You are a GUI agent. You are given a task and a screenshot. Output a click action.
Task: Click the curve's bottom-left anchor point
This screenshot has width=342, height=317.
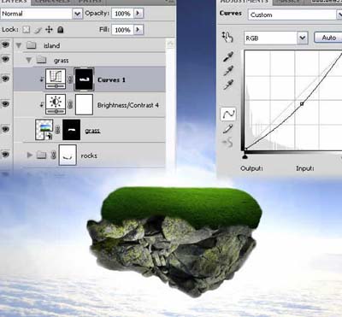click(x=245, y=149)
